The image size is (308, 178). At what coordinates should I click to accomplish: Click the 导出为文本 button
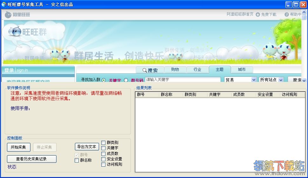pyautogui.click(x=87, y=147)
